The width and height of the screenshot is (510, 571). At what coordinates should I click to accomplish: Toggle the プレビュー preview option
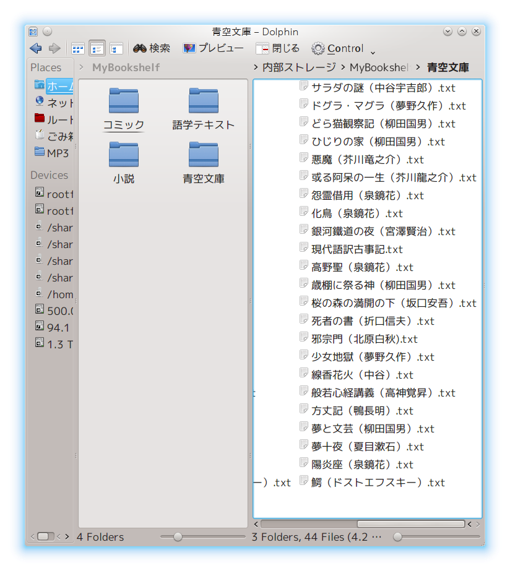coord(213,48)
